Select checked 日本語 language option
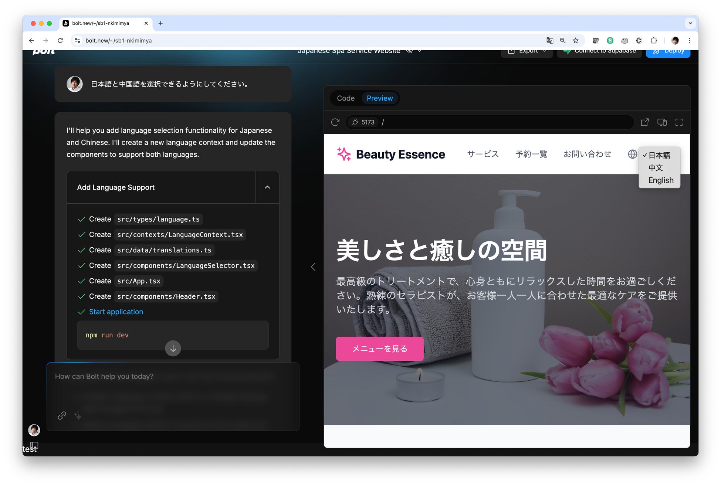Viewport: 721px width, 486px height. (x=659, y=155)
